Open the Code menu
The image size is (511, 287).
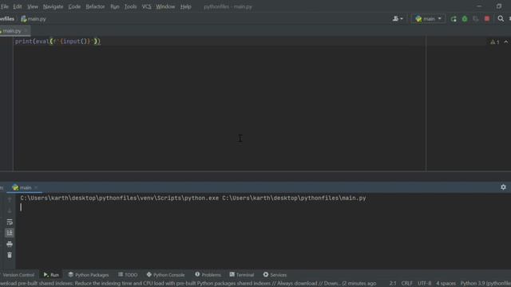click(x=74, y=6)
